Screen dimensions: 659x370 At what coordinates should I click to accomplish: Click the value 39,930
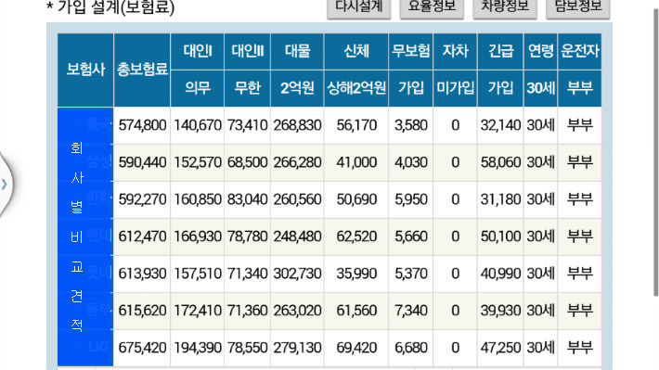pyautogui.click(x=500, y=311)
